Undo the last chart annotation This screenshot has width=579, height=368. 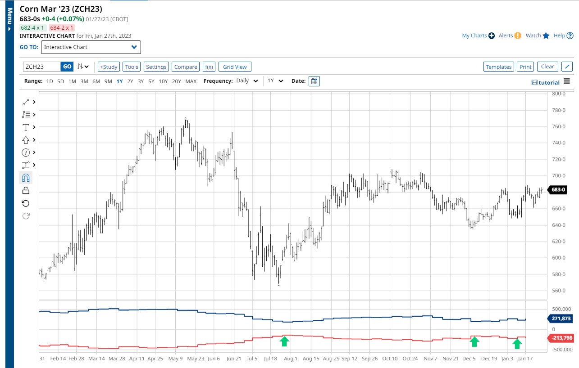pyautogui.click(x=26, y=203)
